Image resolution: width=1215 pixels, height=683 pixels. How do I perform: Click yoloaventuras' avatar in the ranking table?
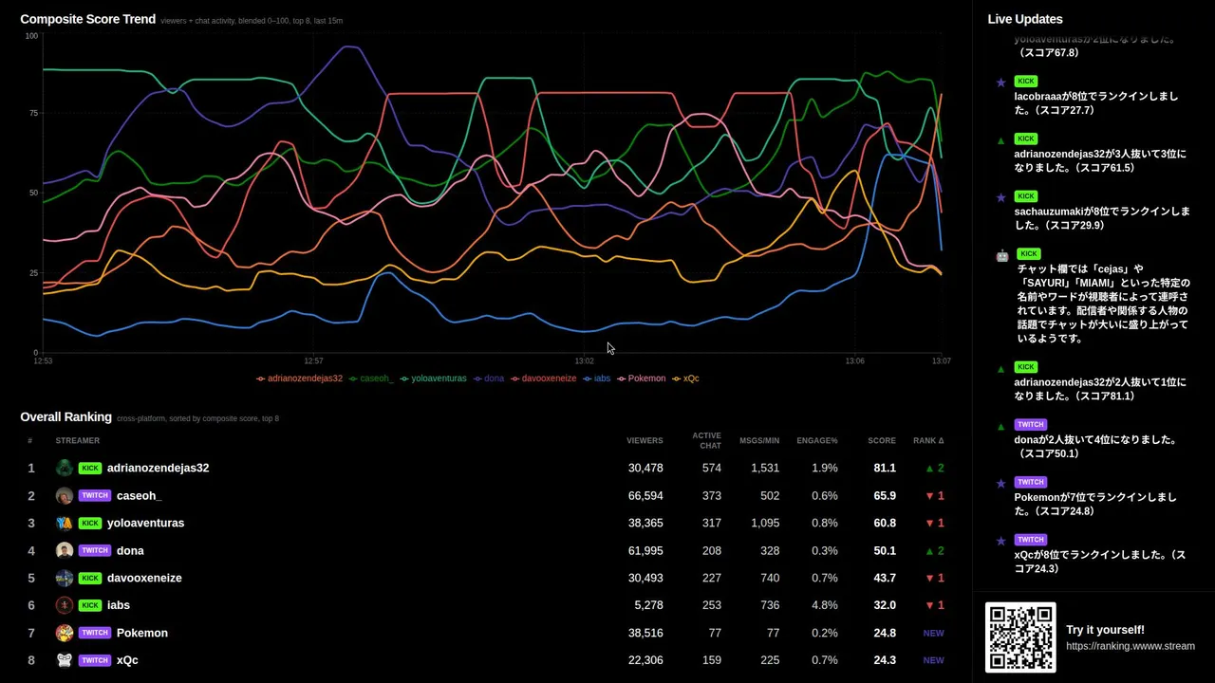point(65,523)
